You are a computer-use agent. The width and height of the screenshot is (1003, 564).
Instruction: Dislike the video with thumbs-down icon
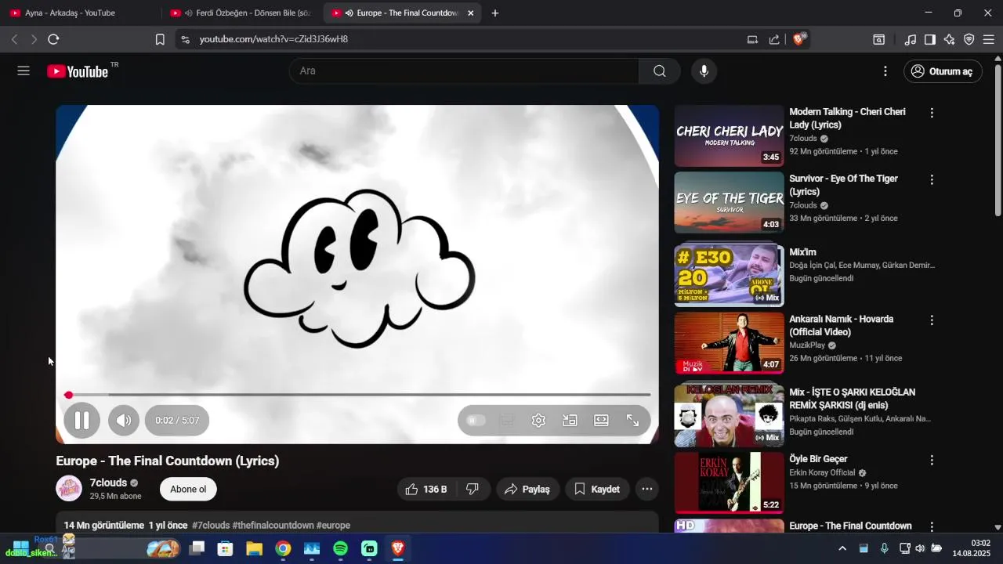pyautogui.click(x=473, y=490)
